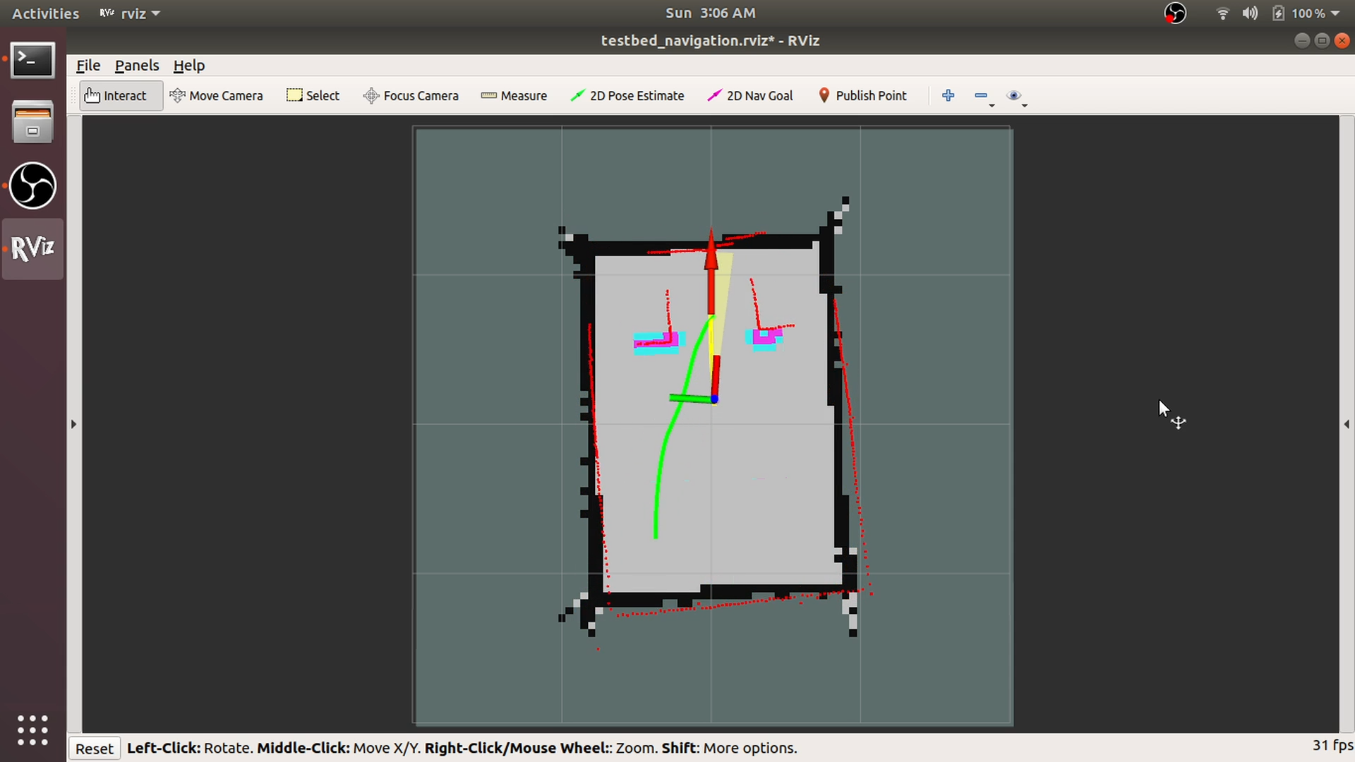Select the Interact tool
Screen dimensions: 1355x762
(x=116, y=95)
